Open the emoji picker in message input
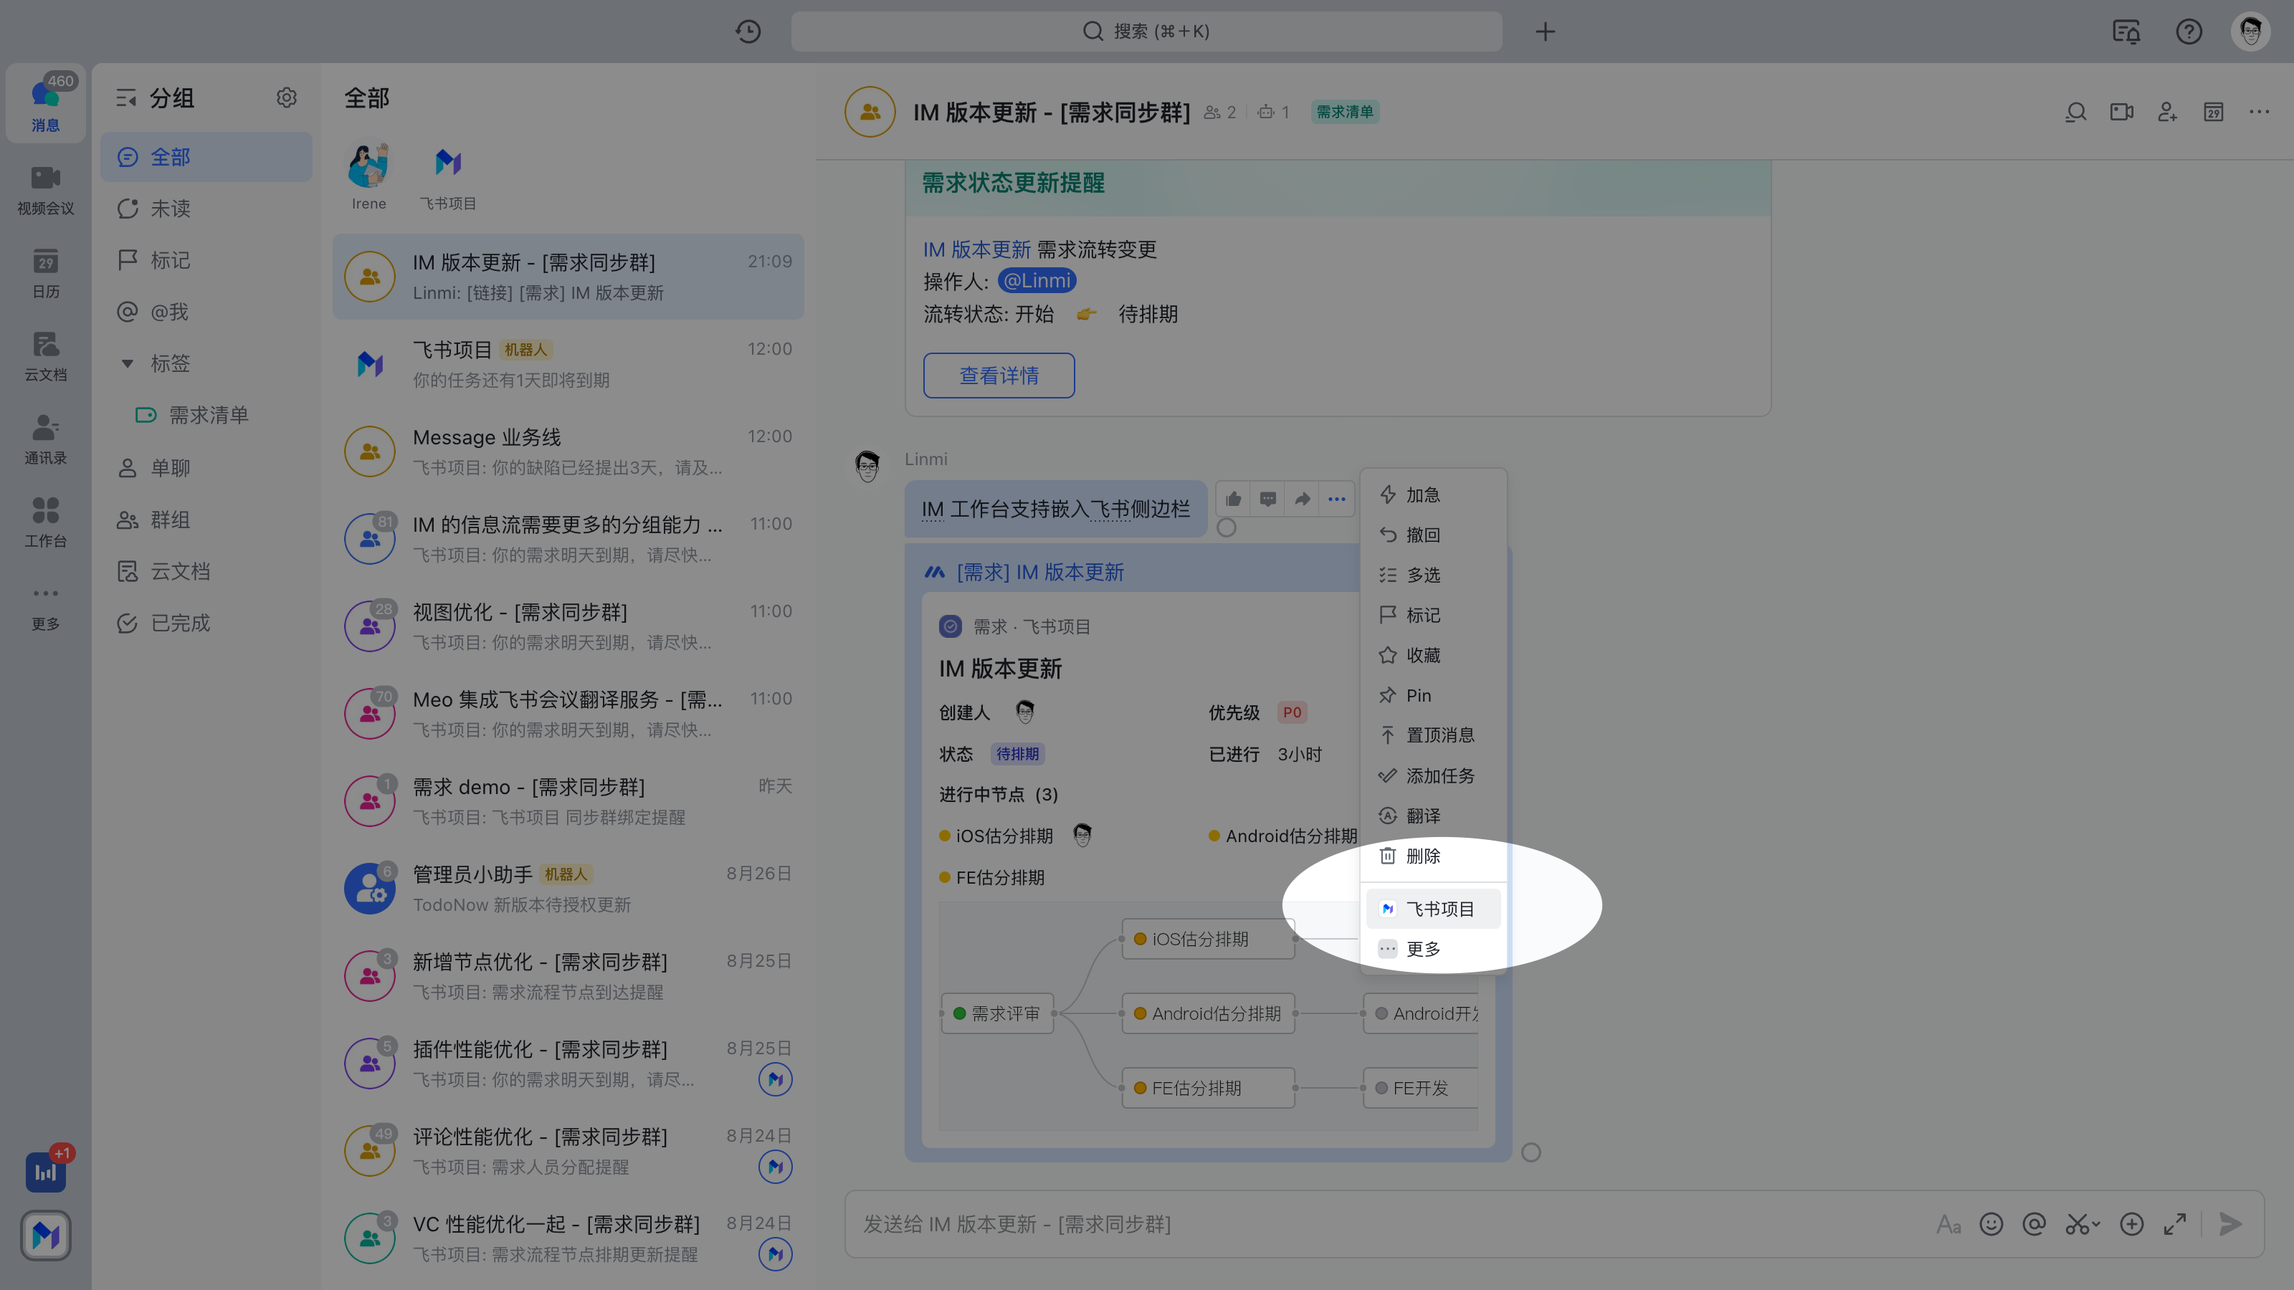The image size is (2294, 1290). (1991, 1224)
